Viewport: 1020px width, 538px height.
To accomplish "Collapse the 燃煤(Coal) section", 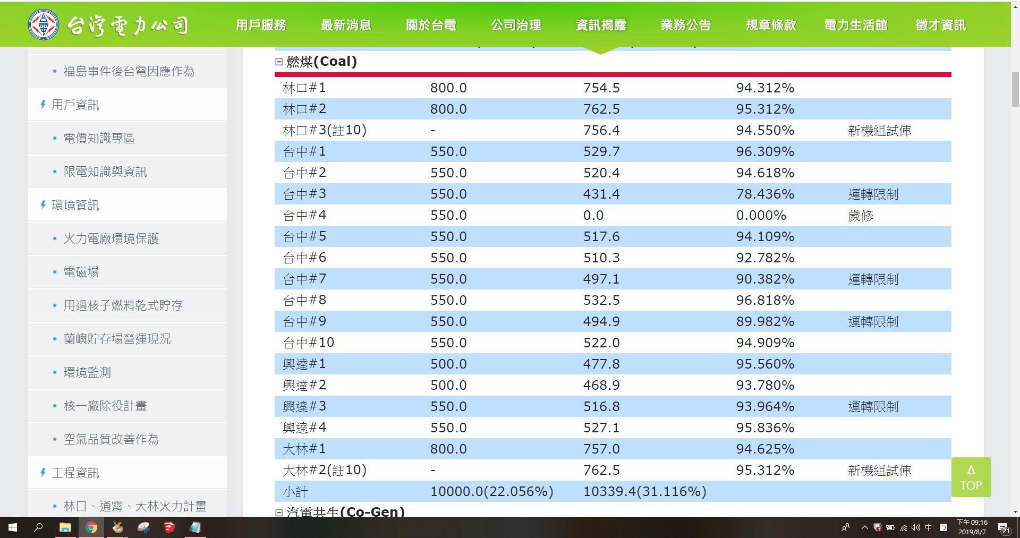I will click(279, 62).
